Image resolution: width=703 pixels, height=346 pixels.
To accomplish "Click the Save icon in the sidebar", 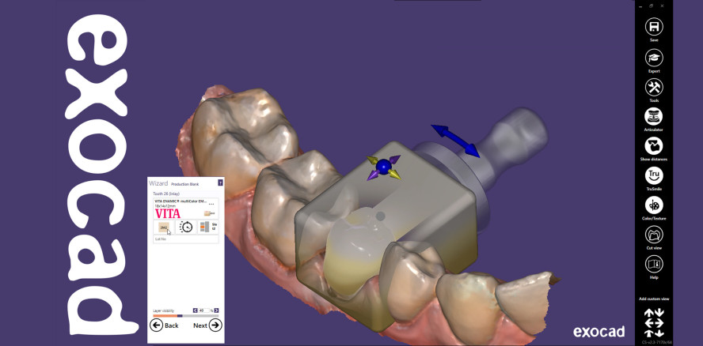I will pyautogui.click(x=654, y=28).
